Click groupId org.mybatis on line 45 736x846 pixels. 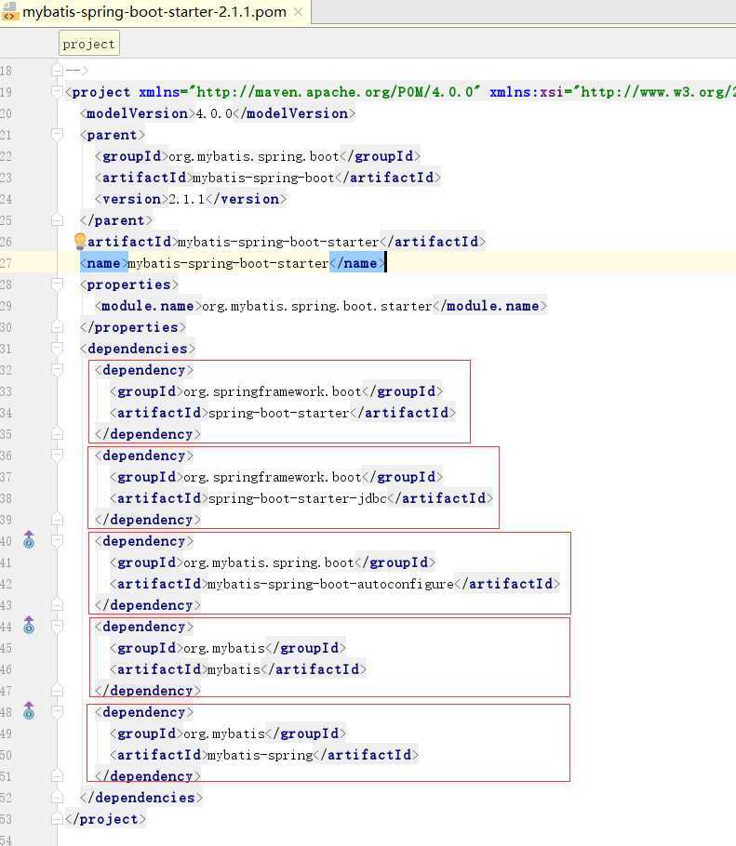[x=224, y=648]
